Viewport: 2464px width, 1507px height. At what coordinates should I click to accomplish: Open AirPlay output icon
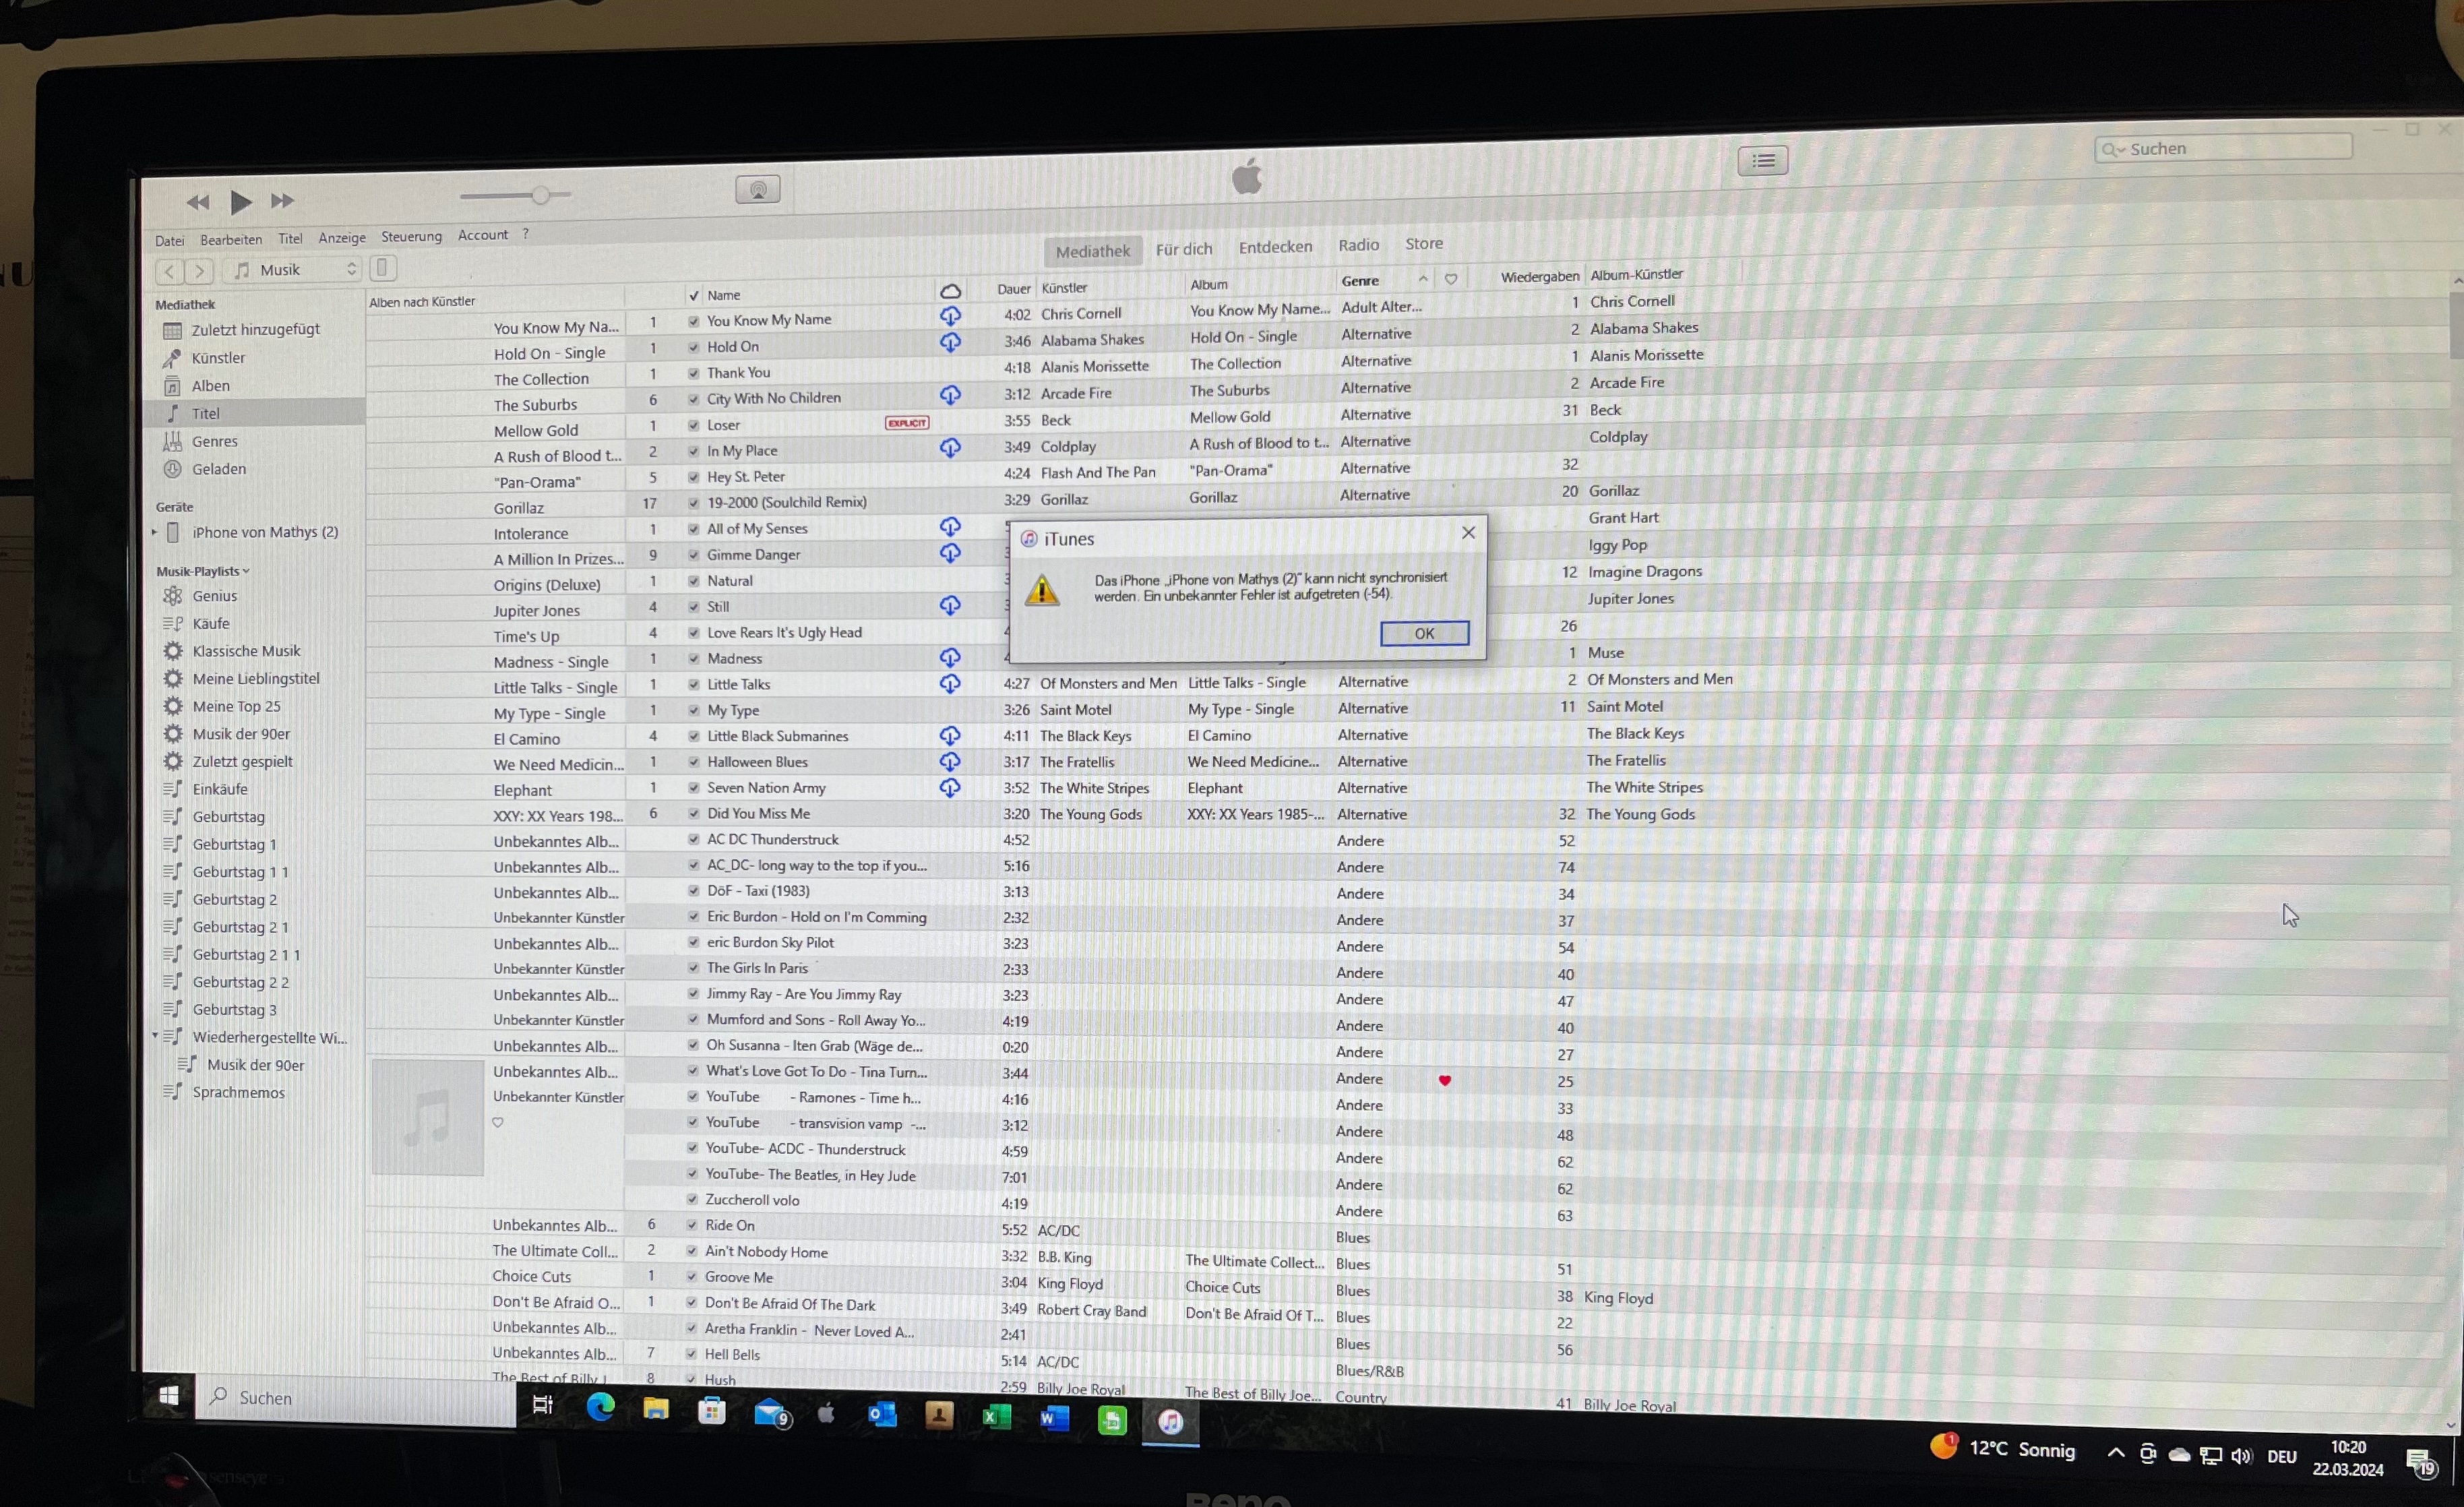[758, 190]
